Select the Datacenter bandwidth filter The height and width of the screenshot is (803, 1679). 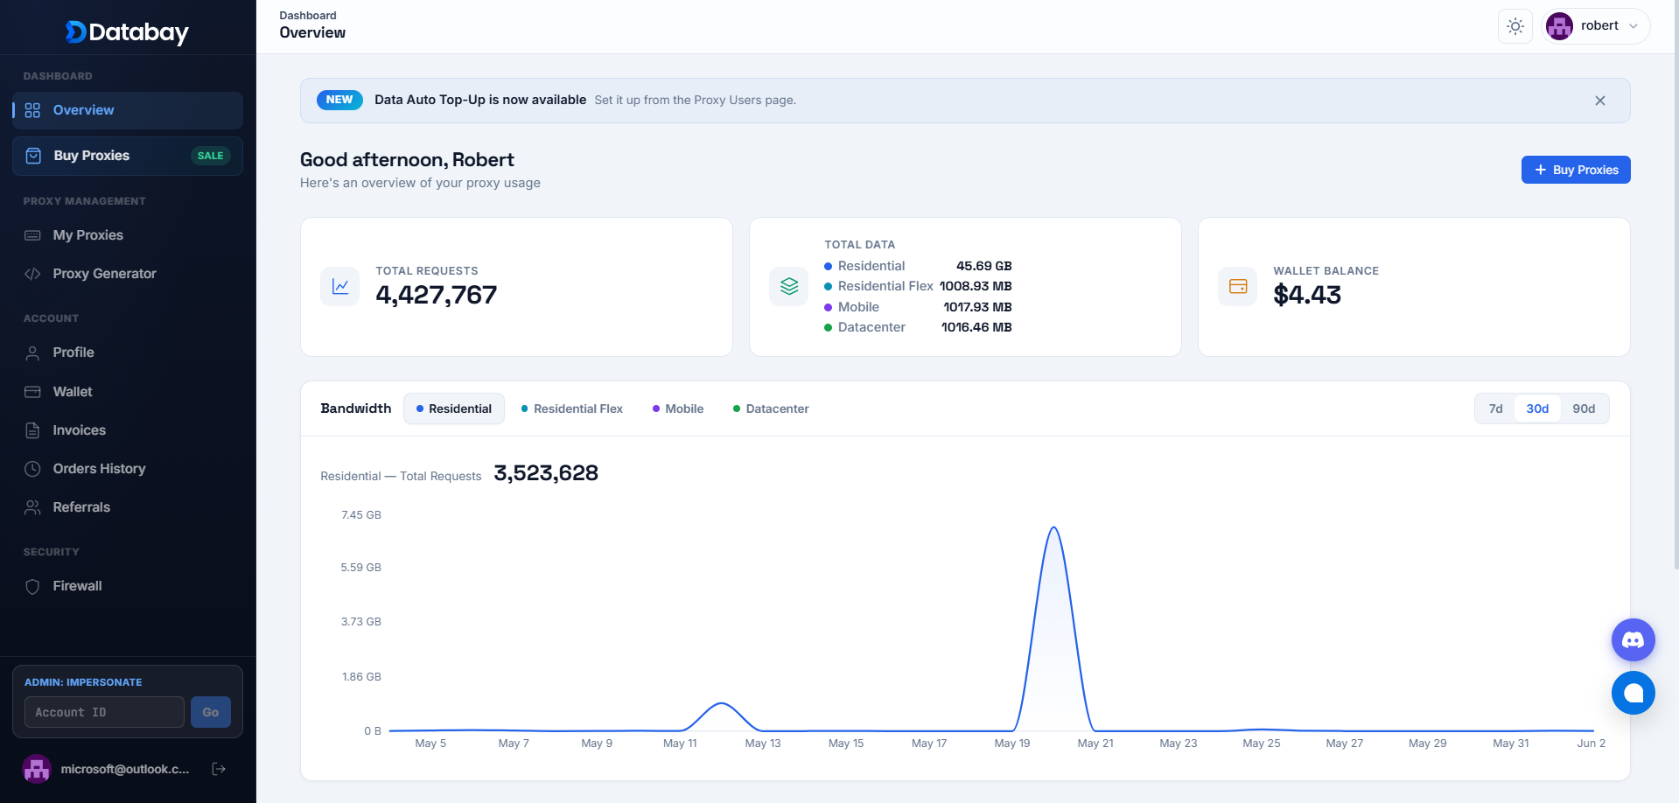[771, 408]
